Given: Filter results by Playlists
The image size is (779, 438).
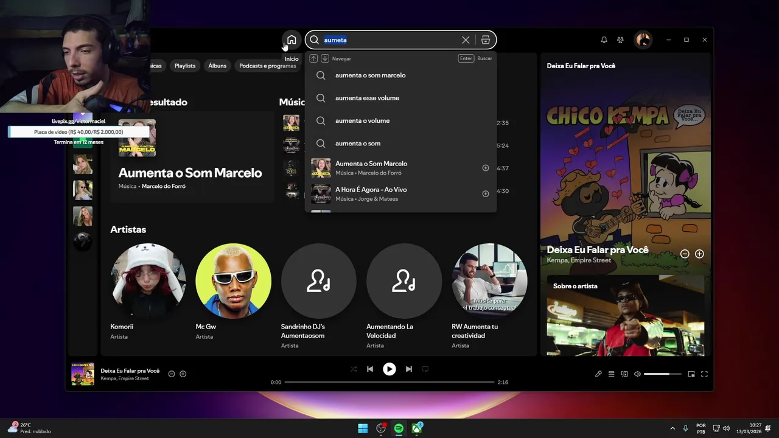Looking at the screenshot, I should (x=185, y=66).
